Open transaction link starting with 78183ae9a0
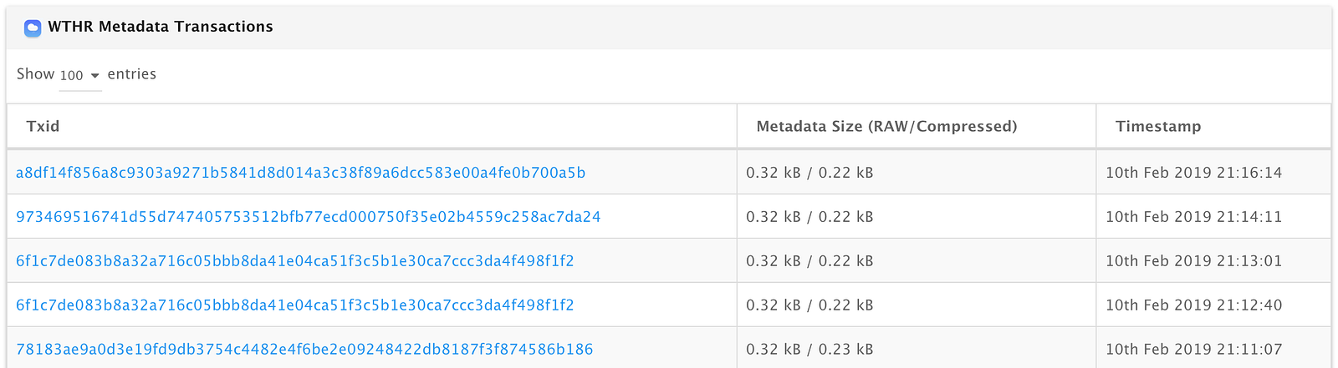This screenshot has height=368, width=1338. click(x=304, y=350)
